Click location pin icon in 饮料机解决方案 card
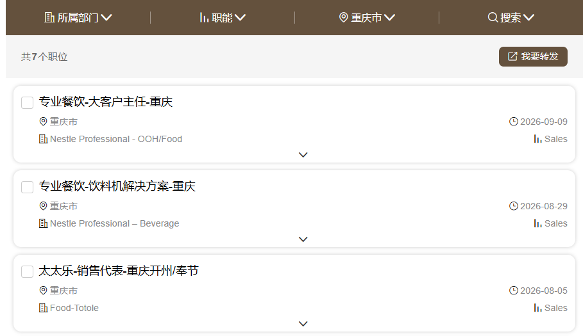Image resolution: width=583 pixels, height=336 pixels. coord(43,206)
